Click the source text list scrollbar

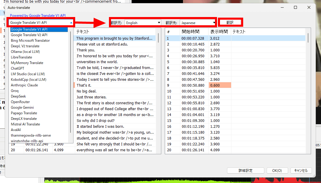coord(158,37)
